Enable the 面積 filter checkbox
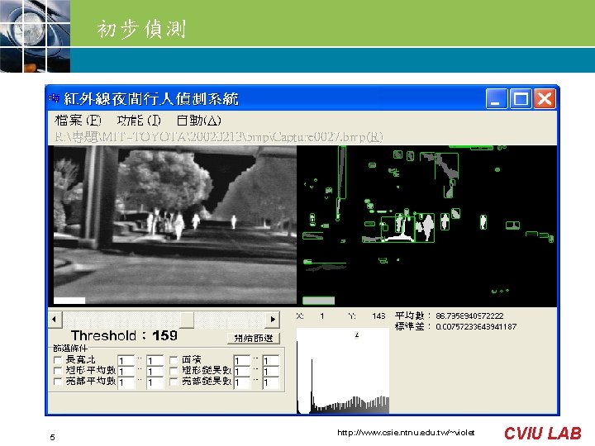This screenshot has height=446, width=595. [x=174, y=359]
